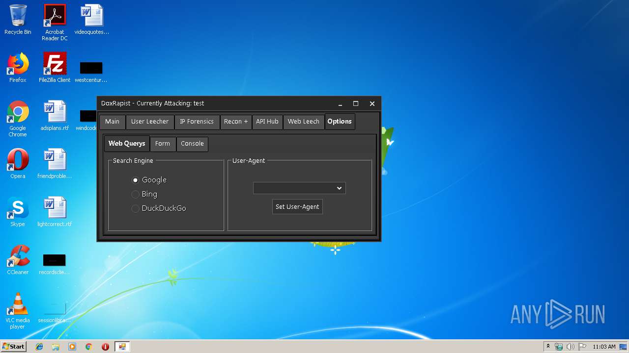The height and width of the screenshot is (353, 629).
Task: Show hidden tray icons arrow
Action: pos(548,347)
